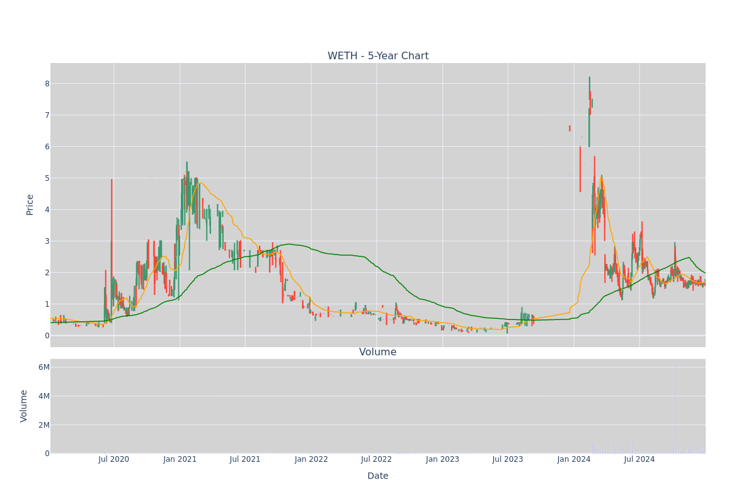Click the isolated red candle near 6.6
This screenshot has height=504, width=756.
pyautogui.click(x=570, y=128)
